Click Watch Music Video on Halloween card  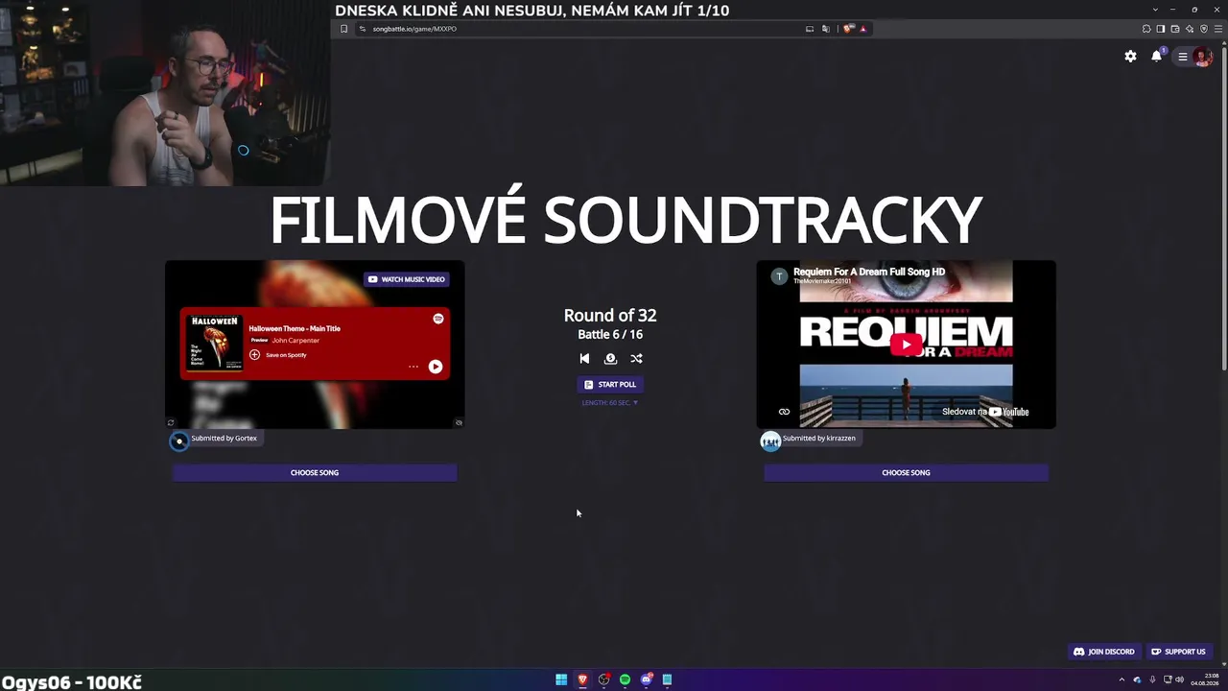click(407, 279)
